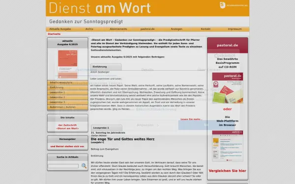
Task: Click author name 'Stefan Möhler'
Action: [x=99, y=135]
